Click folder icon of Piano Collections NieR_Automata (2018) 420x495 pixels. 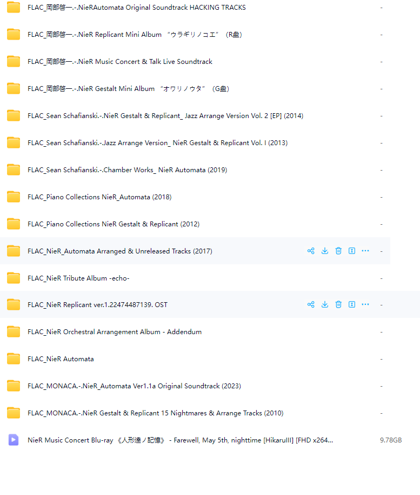point(14,197)
